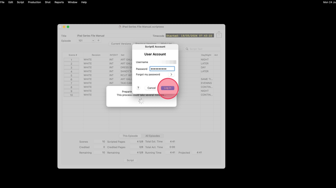Select scene number 2 button
This screenshot has height=188, width=336.
(x=71, y=64)
